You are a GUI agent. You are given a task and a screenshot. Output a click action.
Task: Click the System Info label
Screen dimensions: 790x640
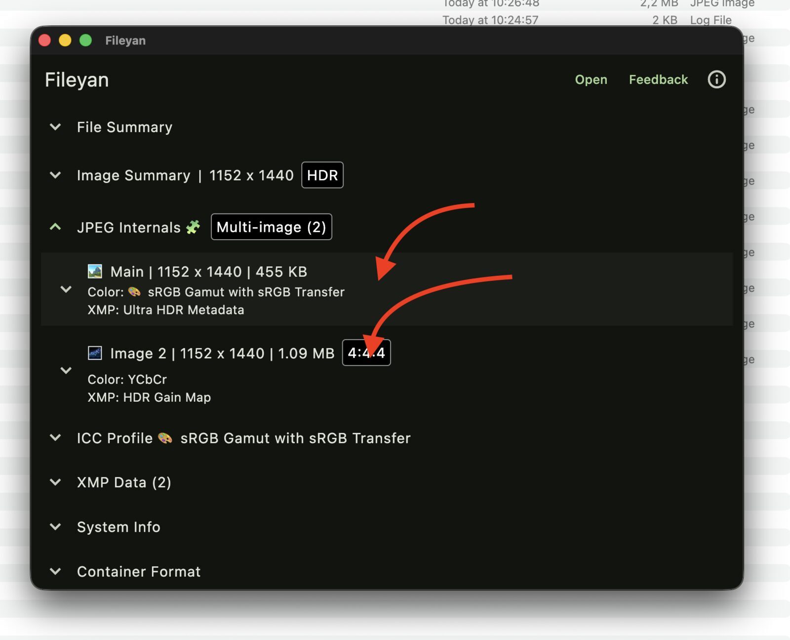pos(118,527)
